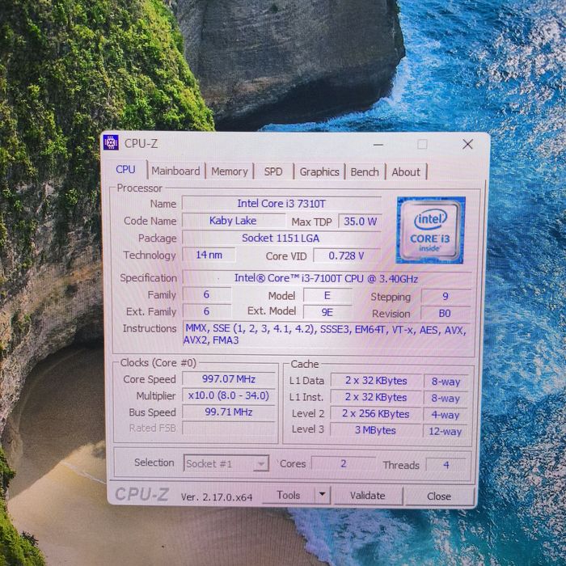This screenshot has width=566, height=566.
Task: Show the About tab
Action: 406,171
